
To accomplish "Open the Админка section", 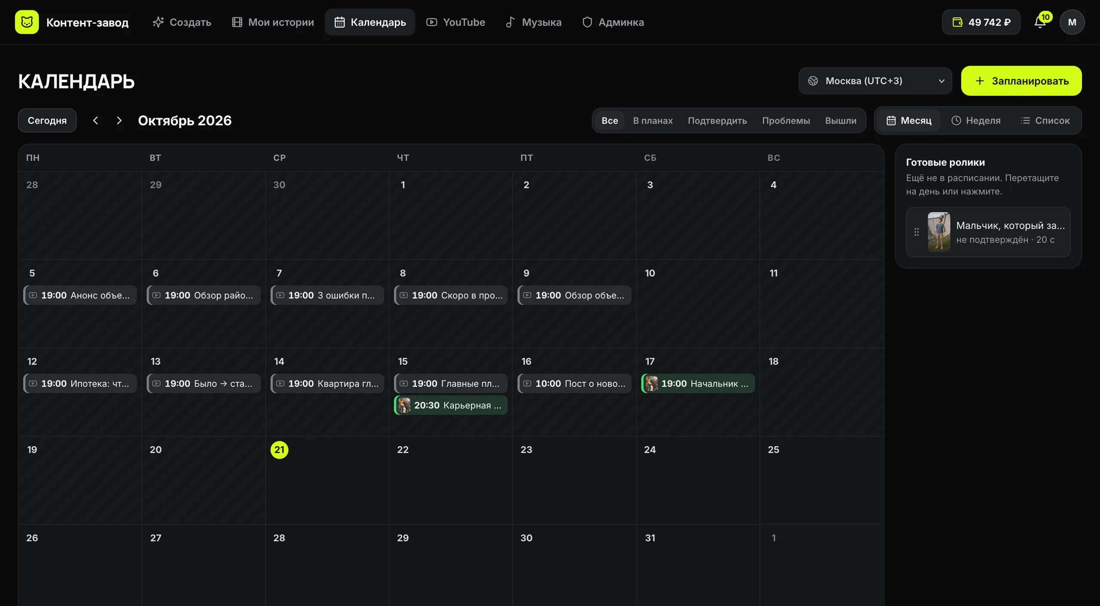I will click(x=613, y=22).
